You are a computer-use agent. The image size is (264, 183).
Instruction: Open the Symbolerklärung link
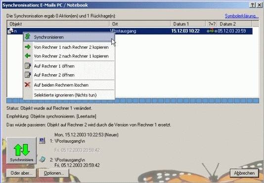[242, 16]
